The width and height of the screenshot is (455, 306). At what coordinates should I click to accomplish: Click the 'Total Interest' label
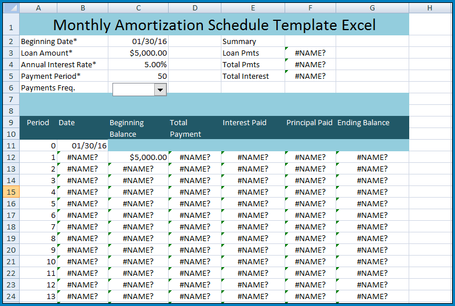[x=246, y=76]
